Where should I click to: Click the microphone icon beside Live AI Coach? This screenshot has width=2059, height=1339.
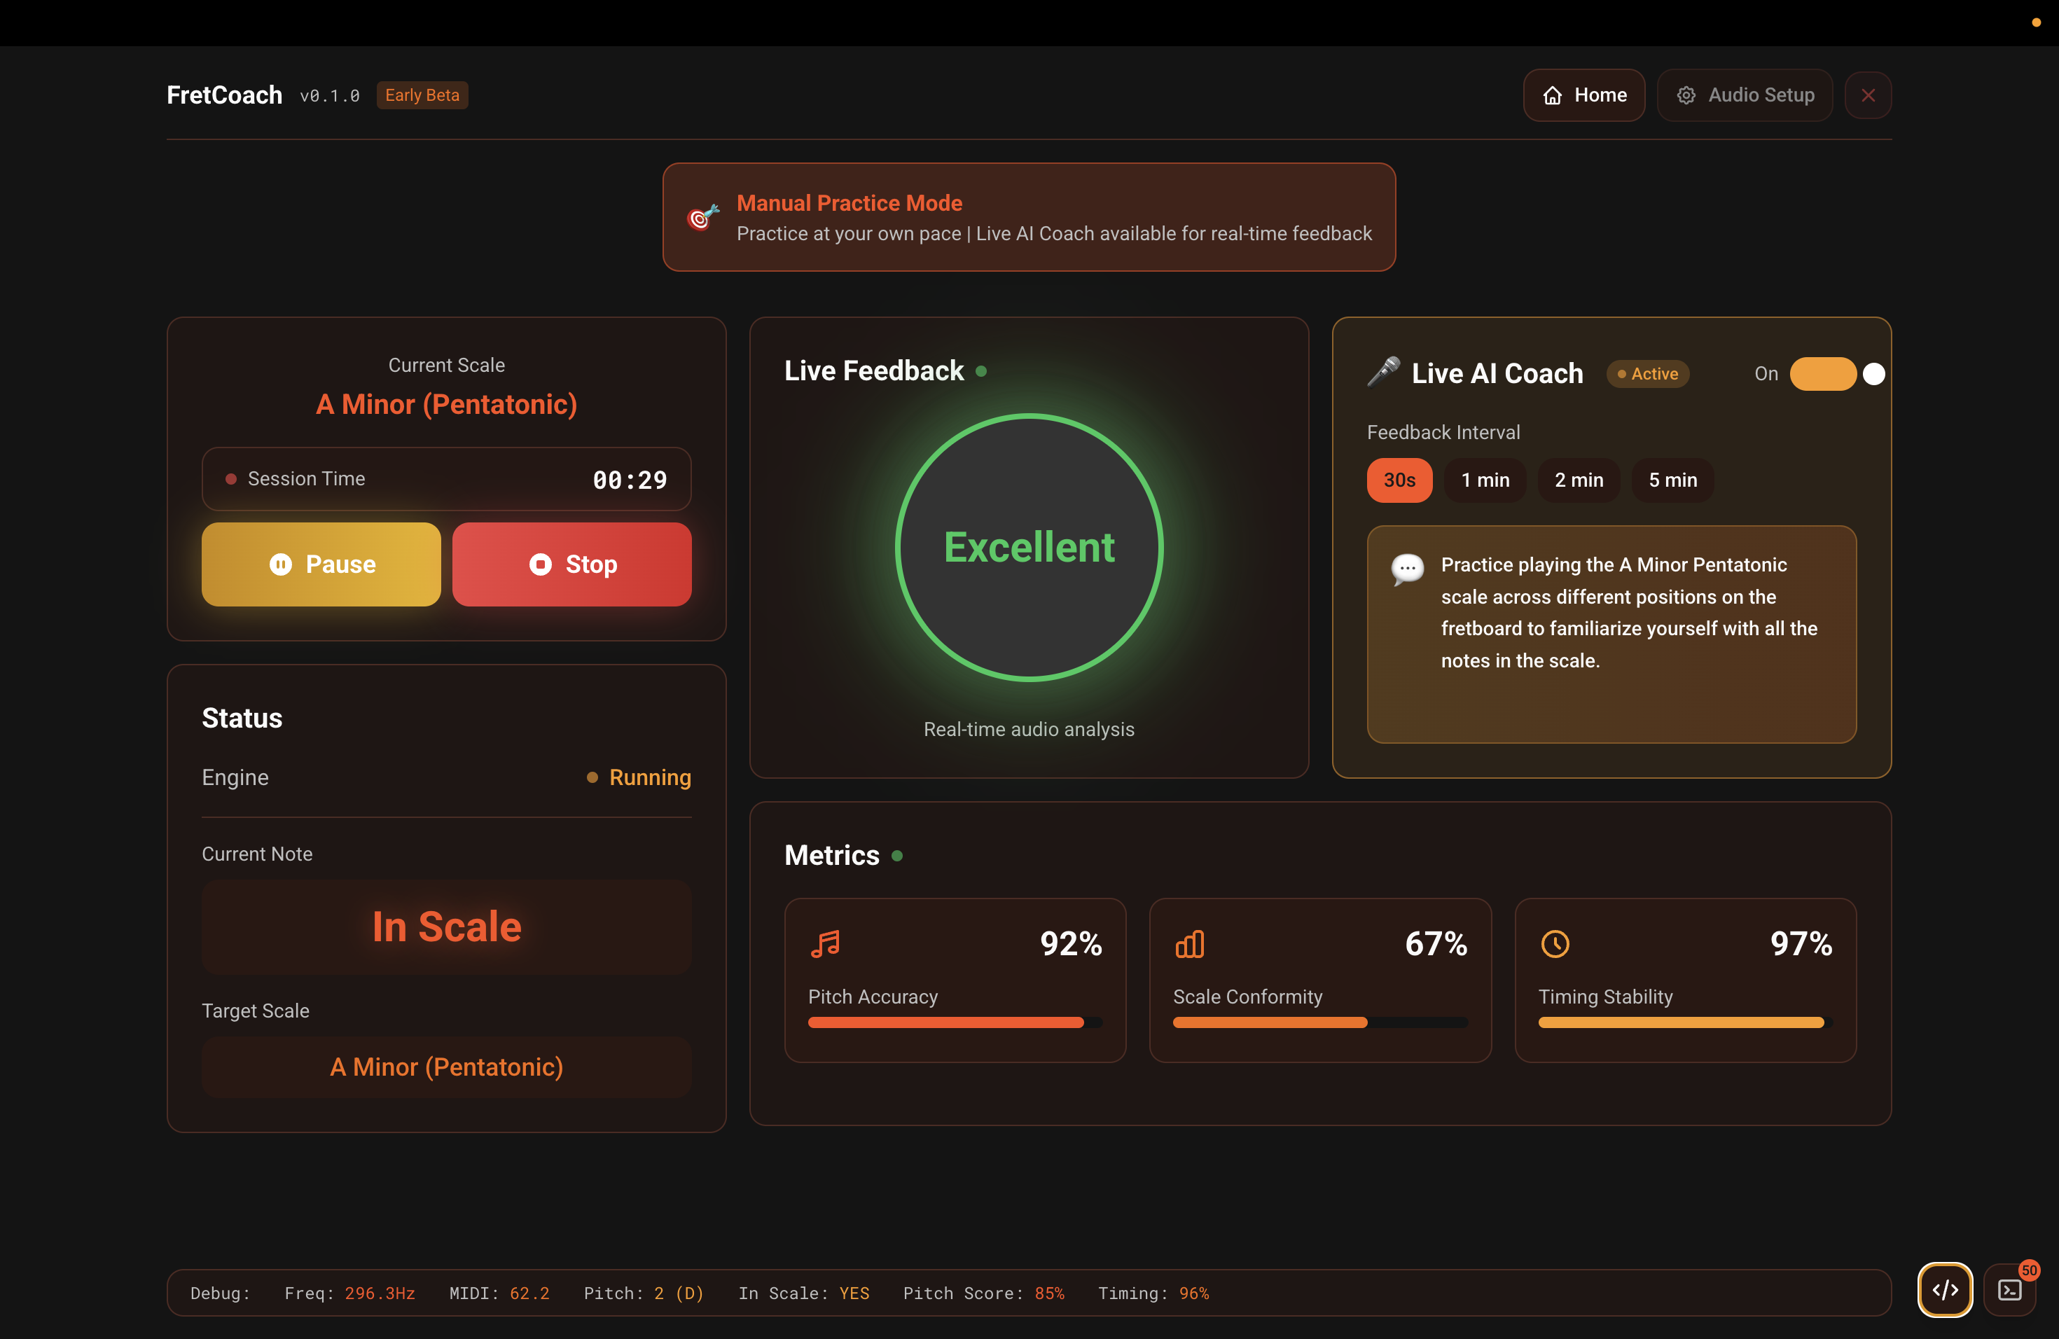pyautogui.click(x=1383, y=373)
